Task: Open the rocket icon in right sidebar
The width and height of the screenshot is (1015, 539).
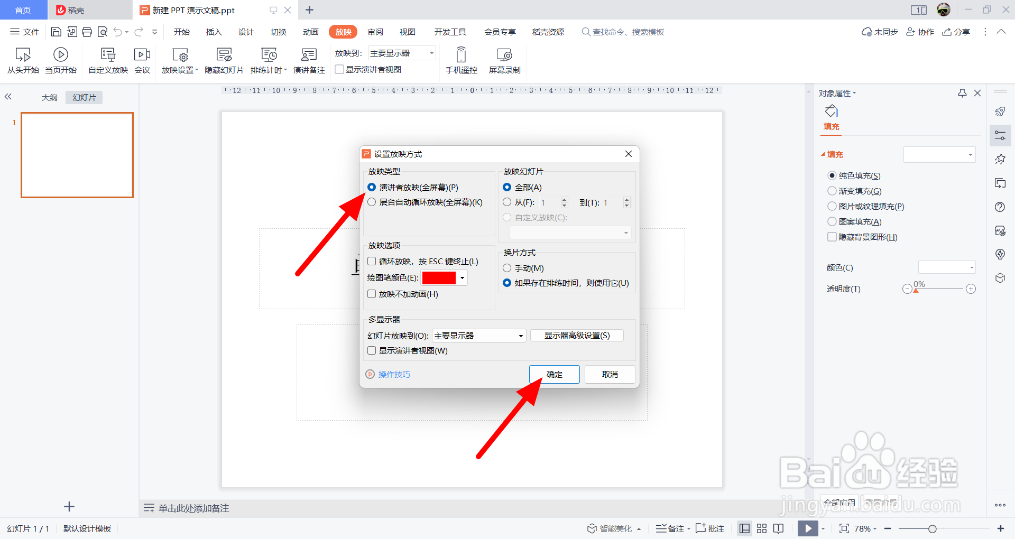Action: pos(1000,111)
